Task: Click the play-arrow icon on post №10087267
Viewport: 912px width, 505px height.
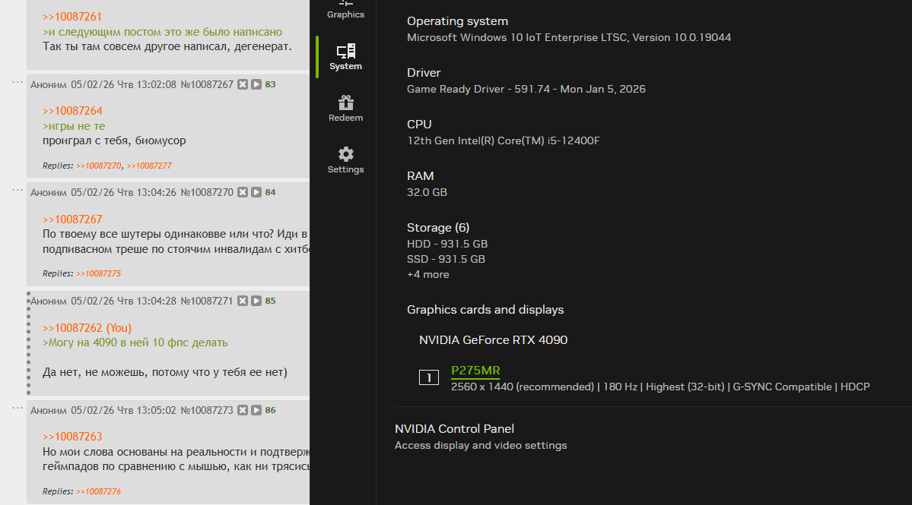Action: (256, 84)
